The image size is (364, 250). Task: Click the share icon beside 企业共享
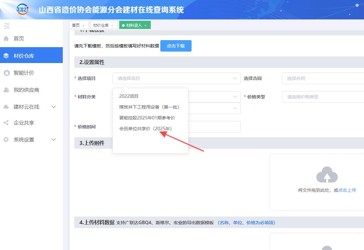pos(6,123)
